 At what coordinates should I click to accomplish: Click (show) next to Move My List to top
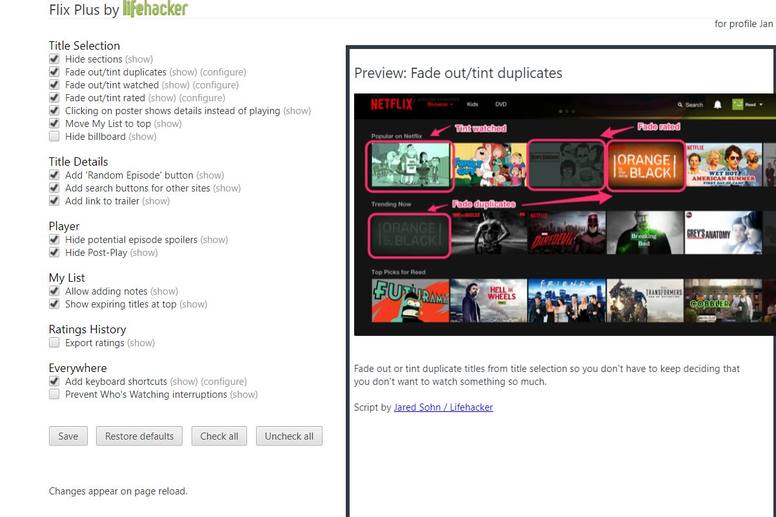point(168,124)
